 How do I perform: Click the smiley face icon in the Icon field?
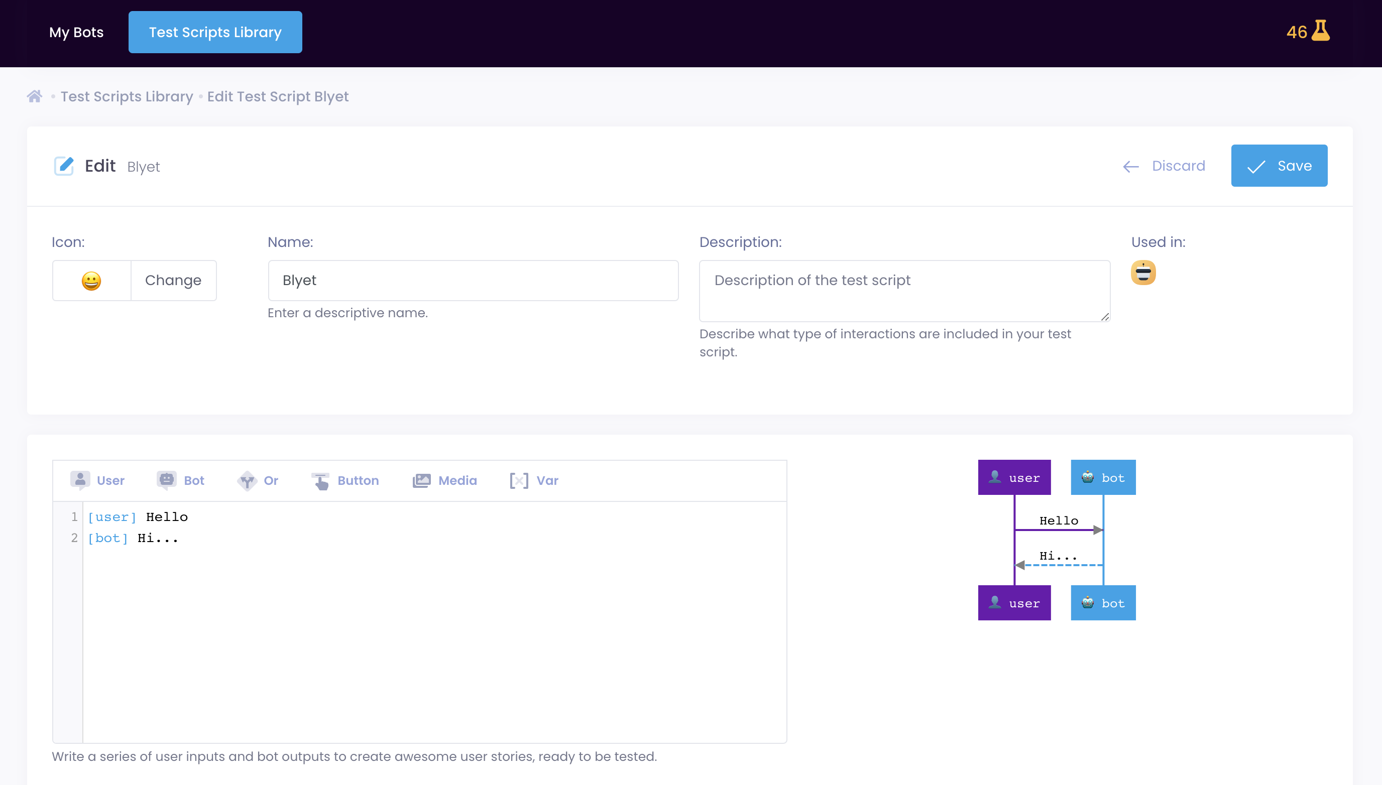pyautogui.click(x=91, y=280)
